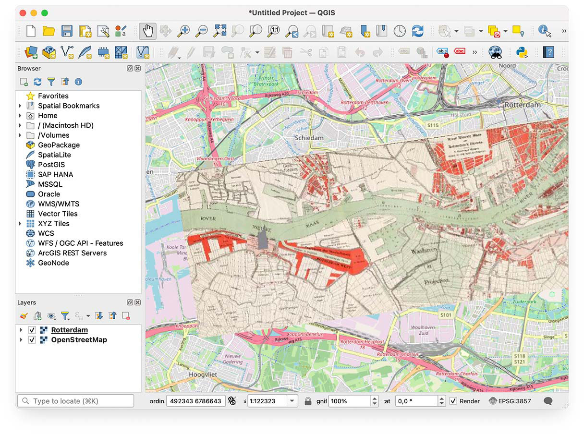Open the Data Source Manager icon

[x=31, y=52]
